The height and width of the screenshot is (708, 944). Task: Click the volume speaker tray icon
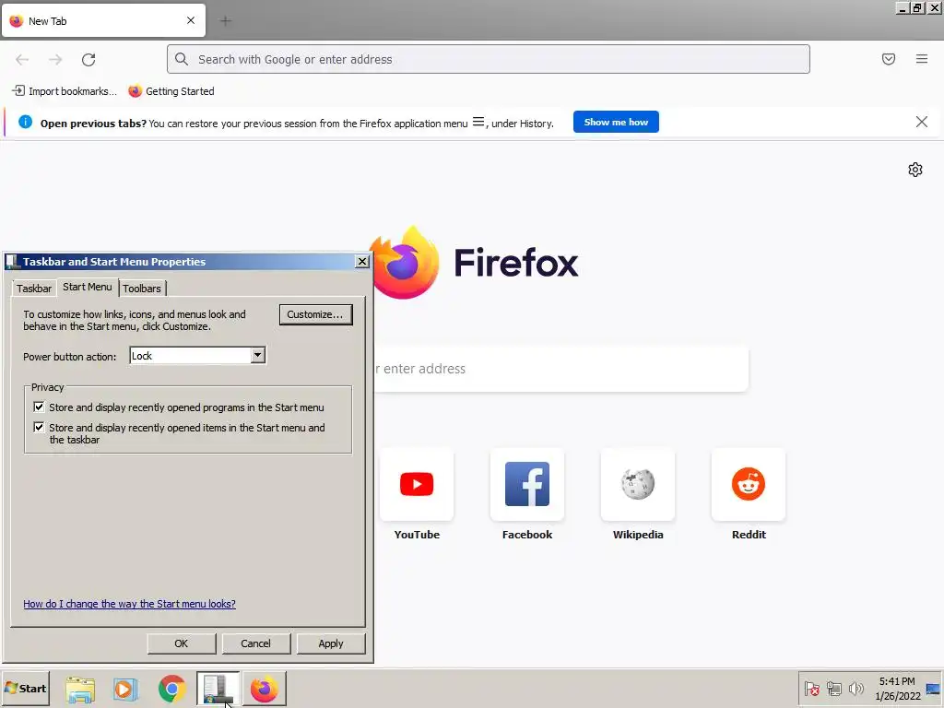pos(855,688)
